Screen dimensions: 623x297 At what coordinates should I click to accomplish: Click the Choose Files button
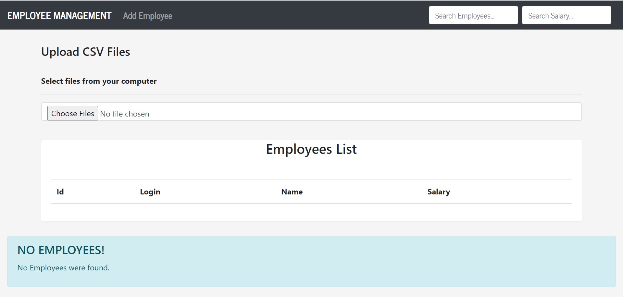tap(72, 113)
